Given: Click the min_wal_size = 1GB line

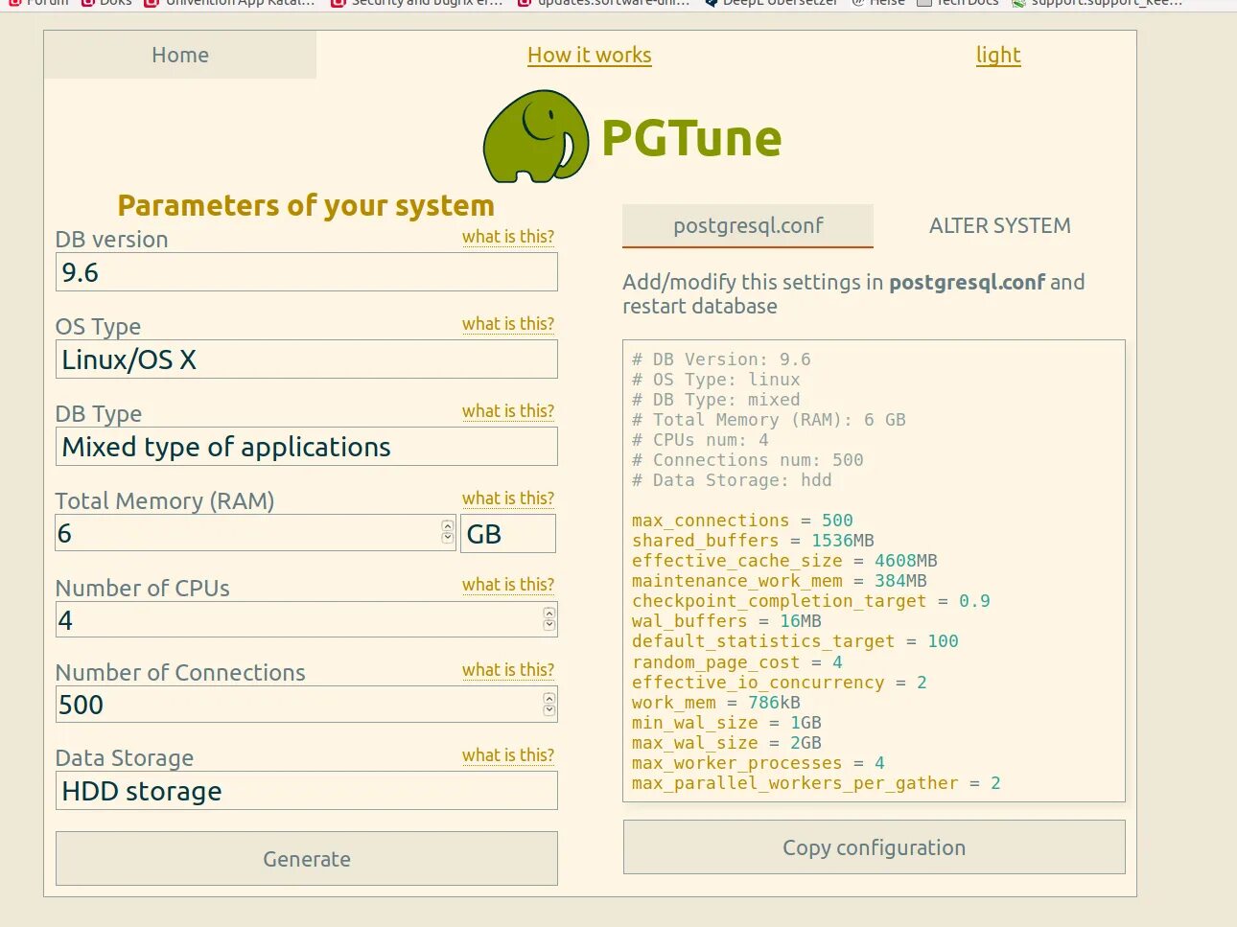Looking at the screenshot, I should tap(726, 723).
